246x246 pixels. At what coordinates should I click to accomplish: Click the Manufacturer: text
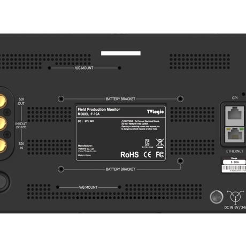point(85,145)
